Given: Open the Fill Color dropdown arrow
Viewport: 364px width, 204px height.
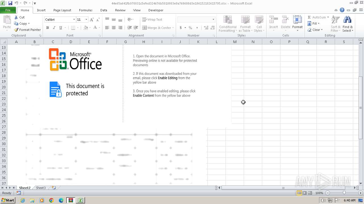Looking at the screenshot, I should pyautogui.click(x=90, y=28).
